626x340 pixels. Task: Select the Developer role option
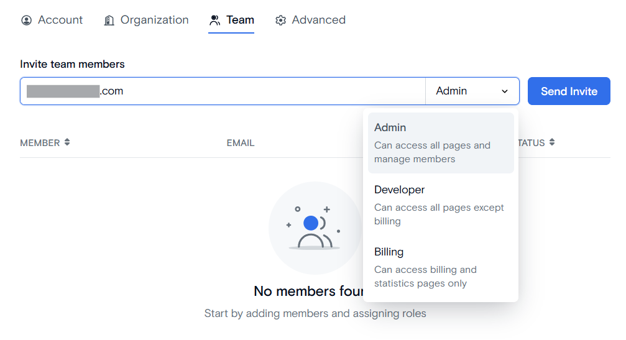[x=440, y=204]
